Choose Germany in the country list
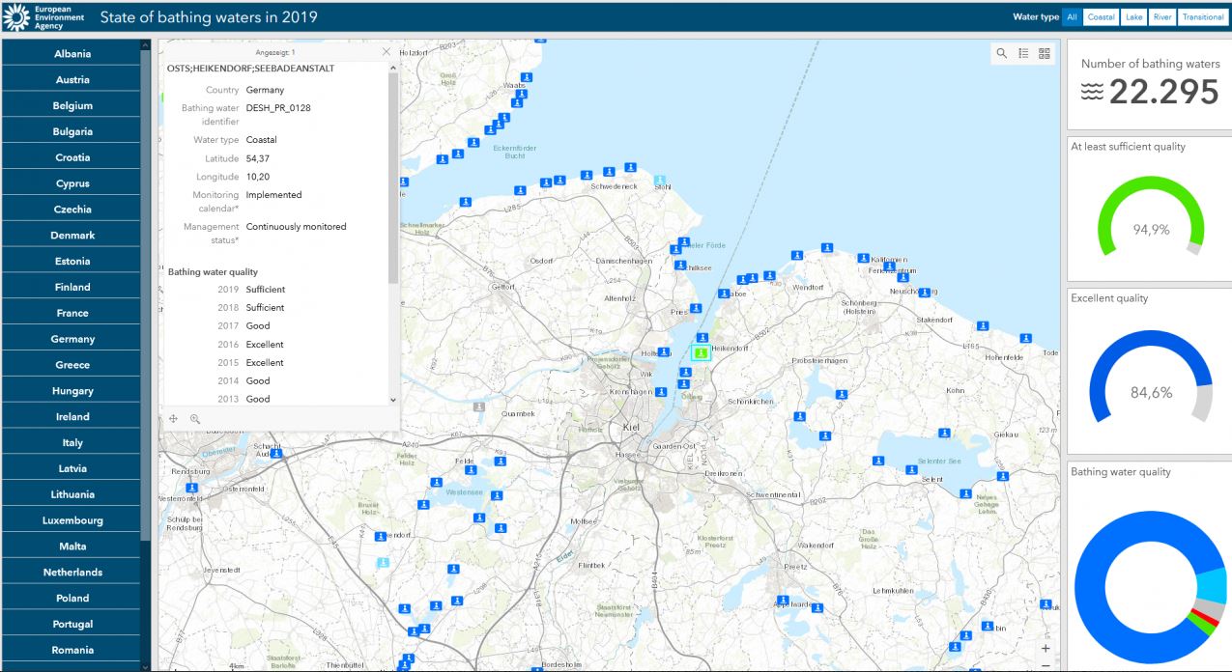 point(72,339)
